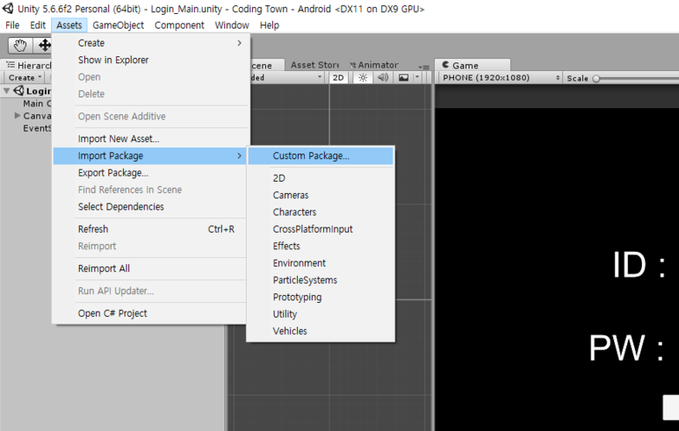Image resolution: width=679 pixels, height=431 pixels.
Task: Import the Effects package
Action: coord(321,246)
